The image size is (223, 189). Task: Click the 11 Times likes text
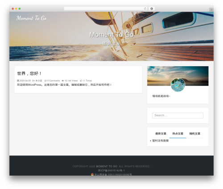tap(87, 81)
